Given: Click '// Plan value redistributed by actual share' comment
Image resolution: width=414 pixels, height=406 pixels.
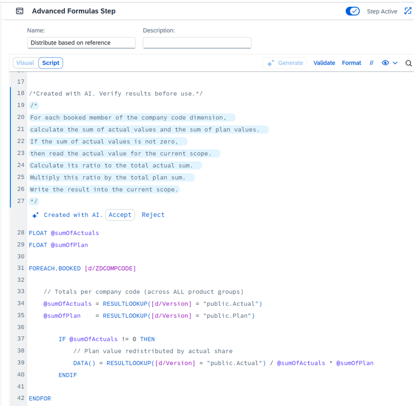Looking at the screenshot, I should 153,351.
